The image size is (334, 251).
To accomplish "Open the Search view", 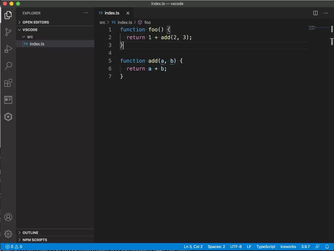I will tap(8, 66).
